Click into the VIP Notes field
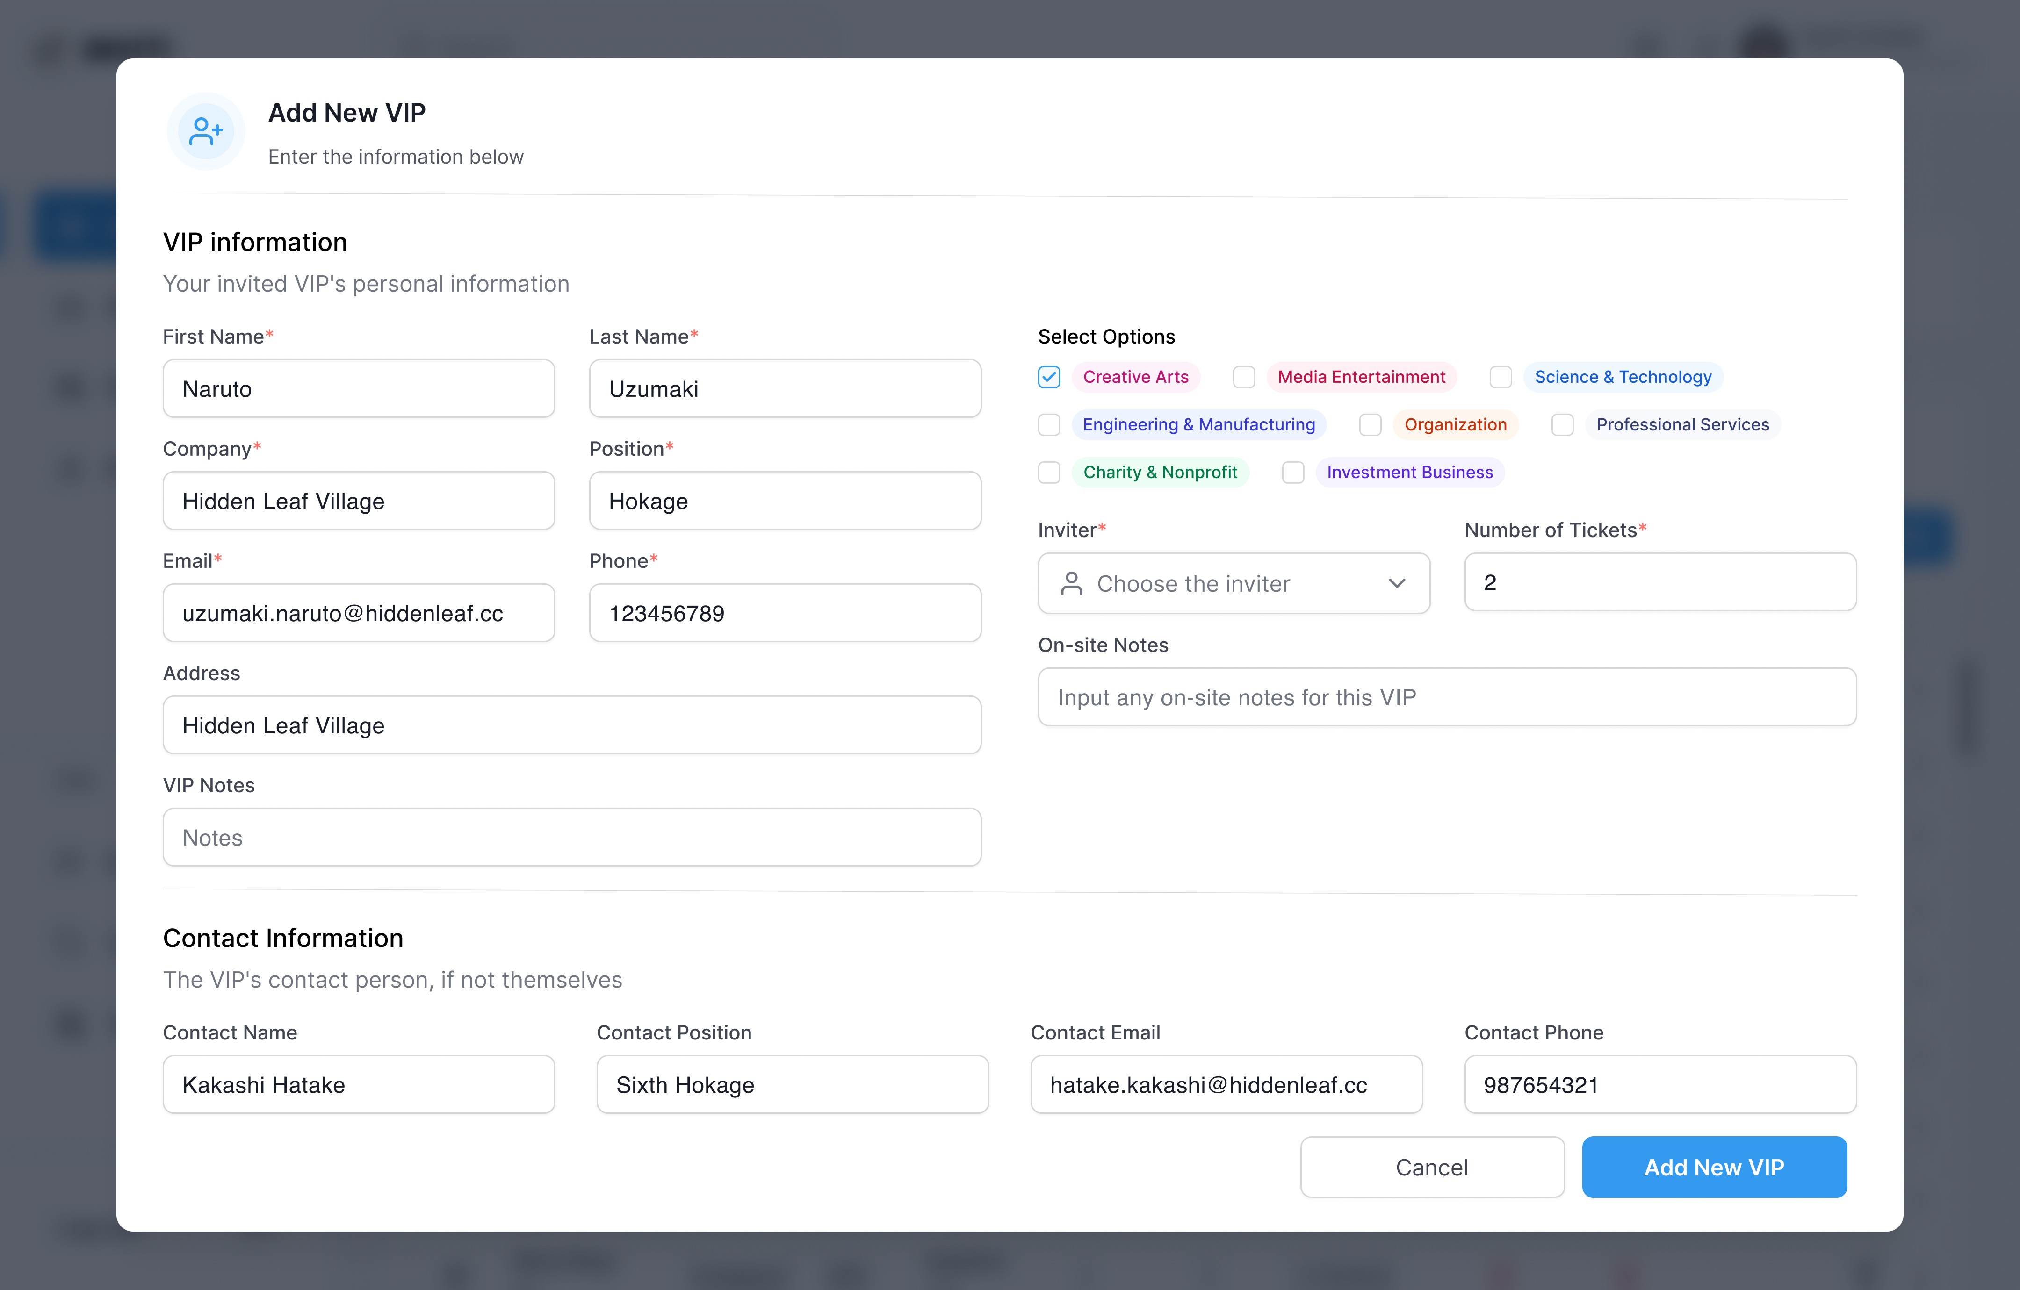 click(x=571, y=837)
